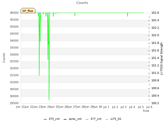Click the 100.2 tick on right axis
The width and height of the screenshot is (165, 124).
[155, 103]
